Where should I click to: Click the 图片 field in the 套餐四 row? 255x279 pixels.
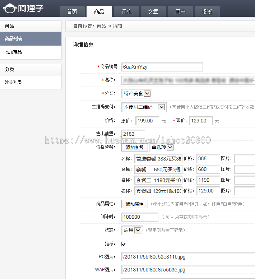(245, 191)
